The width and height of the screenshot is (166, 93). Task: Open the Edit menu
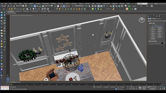click(x=6, y=4)
